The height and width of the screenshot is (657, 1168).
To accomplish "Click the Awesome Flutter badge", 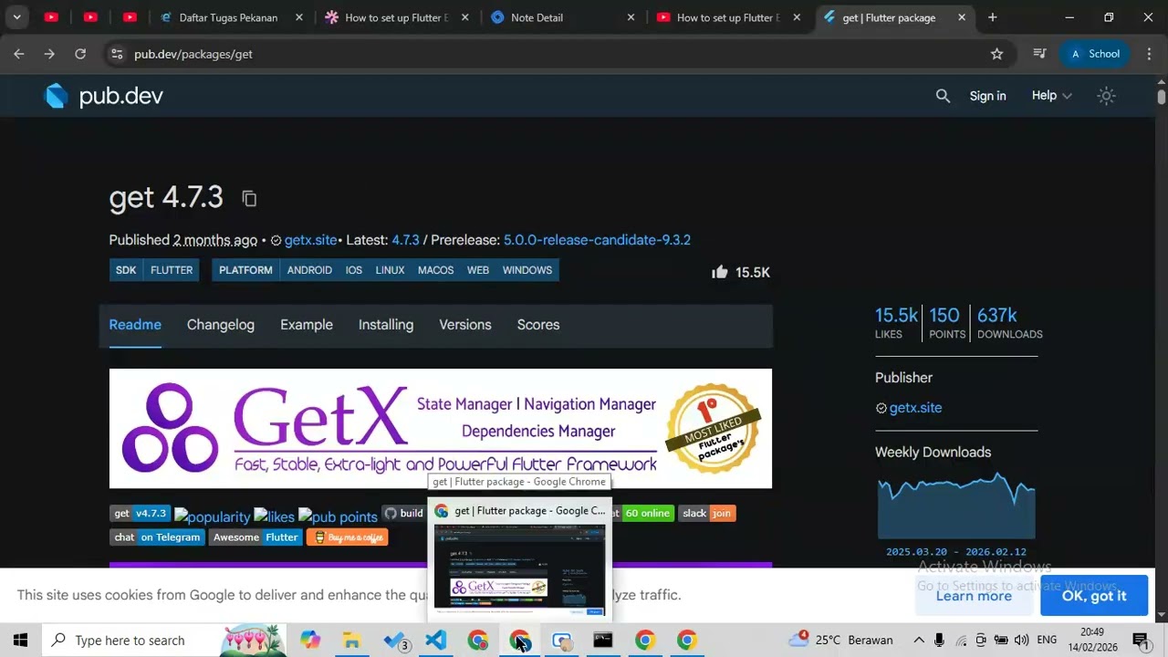I will click(x=255, y=537).
